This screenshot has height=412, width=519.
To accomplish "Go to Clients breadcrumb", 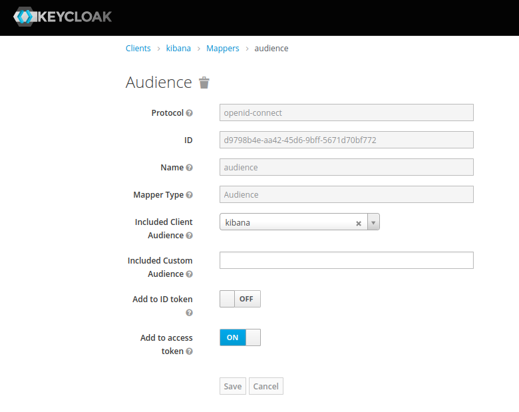I will pos(138,49).
